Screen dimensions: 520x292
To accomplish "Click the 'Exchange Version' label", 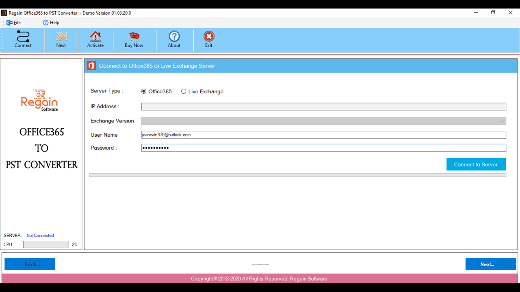I will coord(112,121).
